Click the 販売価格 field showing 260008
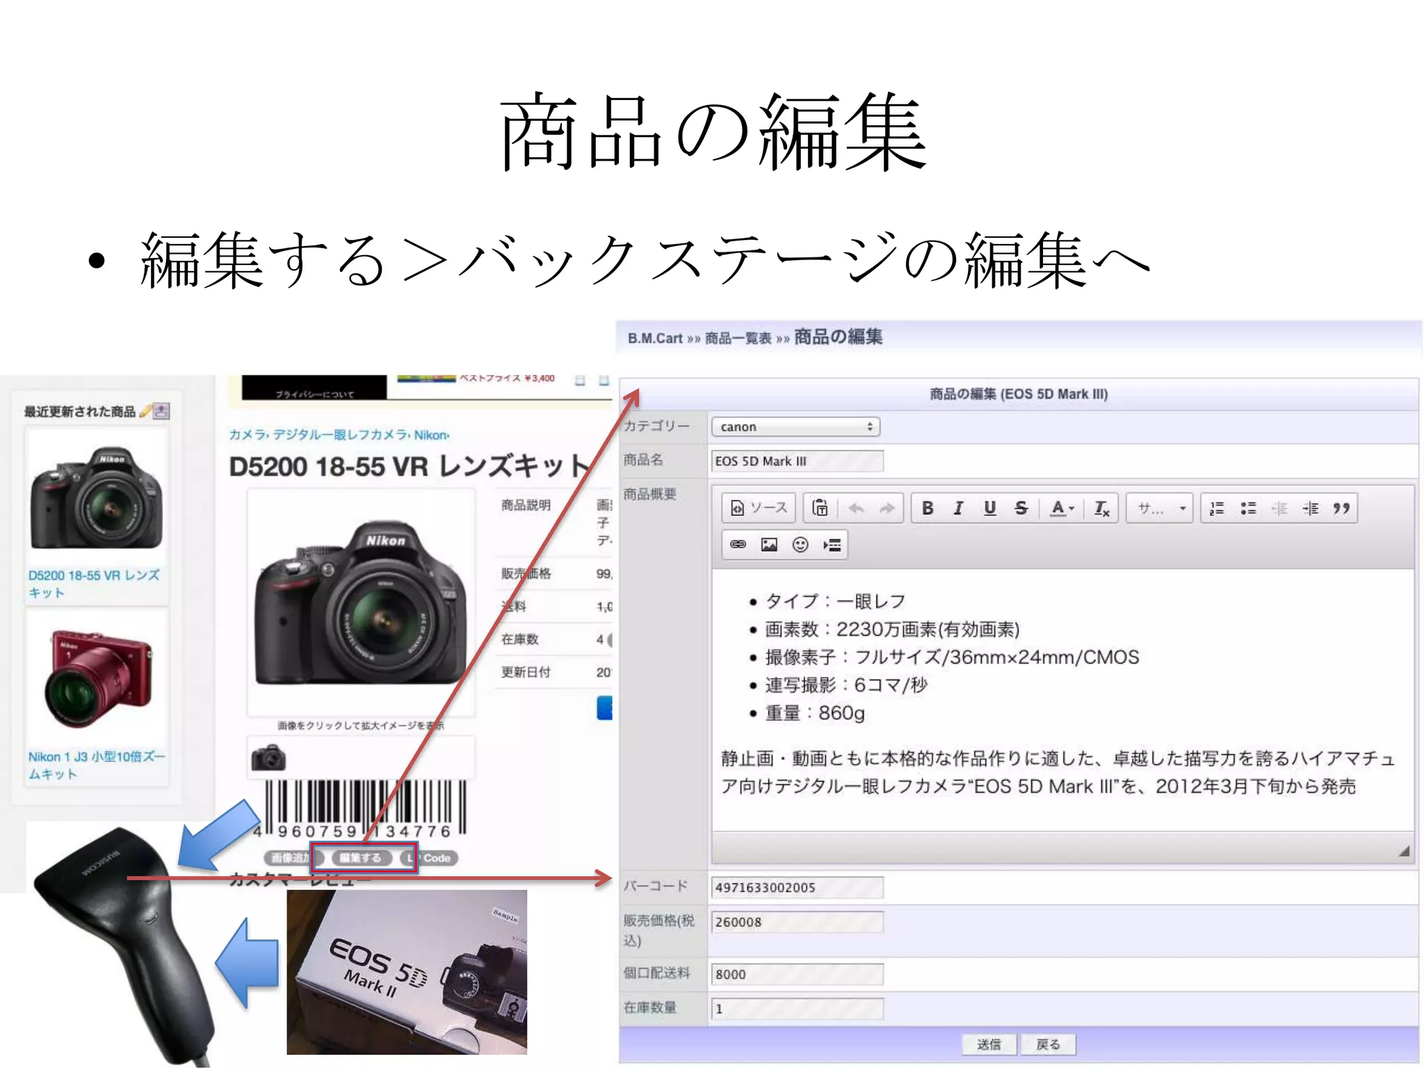The width and height of the screenshot is (1424, 1068). click(x=797, y=922)
